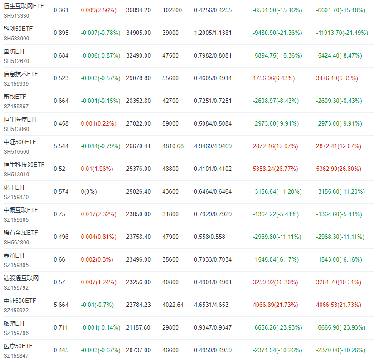Select the market value 36894.20
The height and width of the screenshot is (360, 374).
[138, 10]
